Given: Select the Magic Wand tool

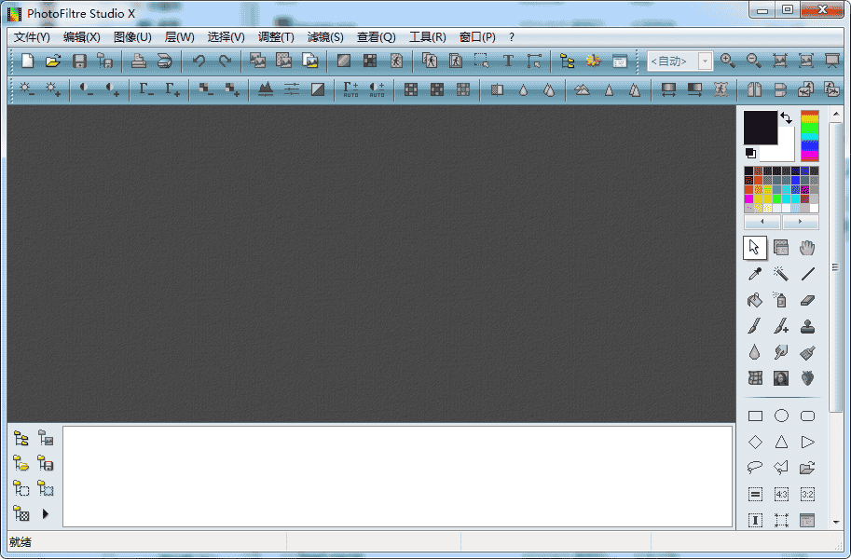Looking at the screenshot, I should click(x=782, y=273).
